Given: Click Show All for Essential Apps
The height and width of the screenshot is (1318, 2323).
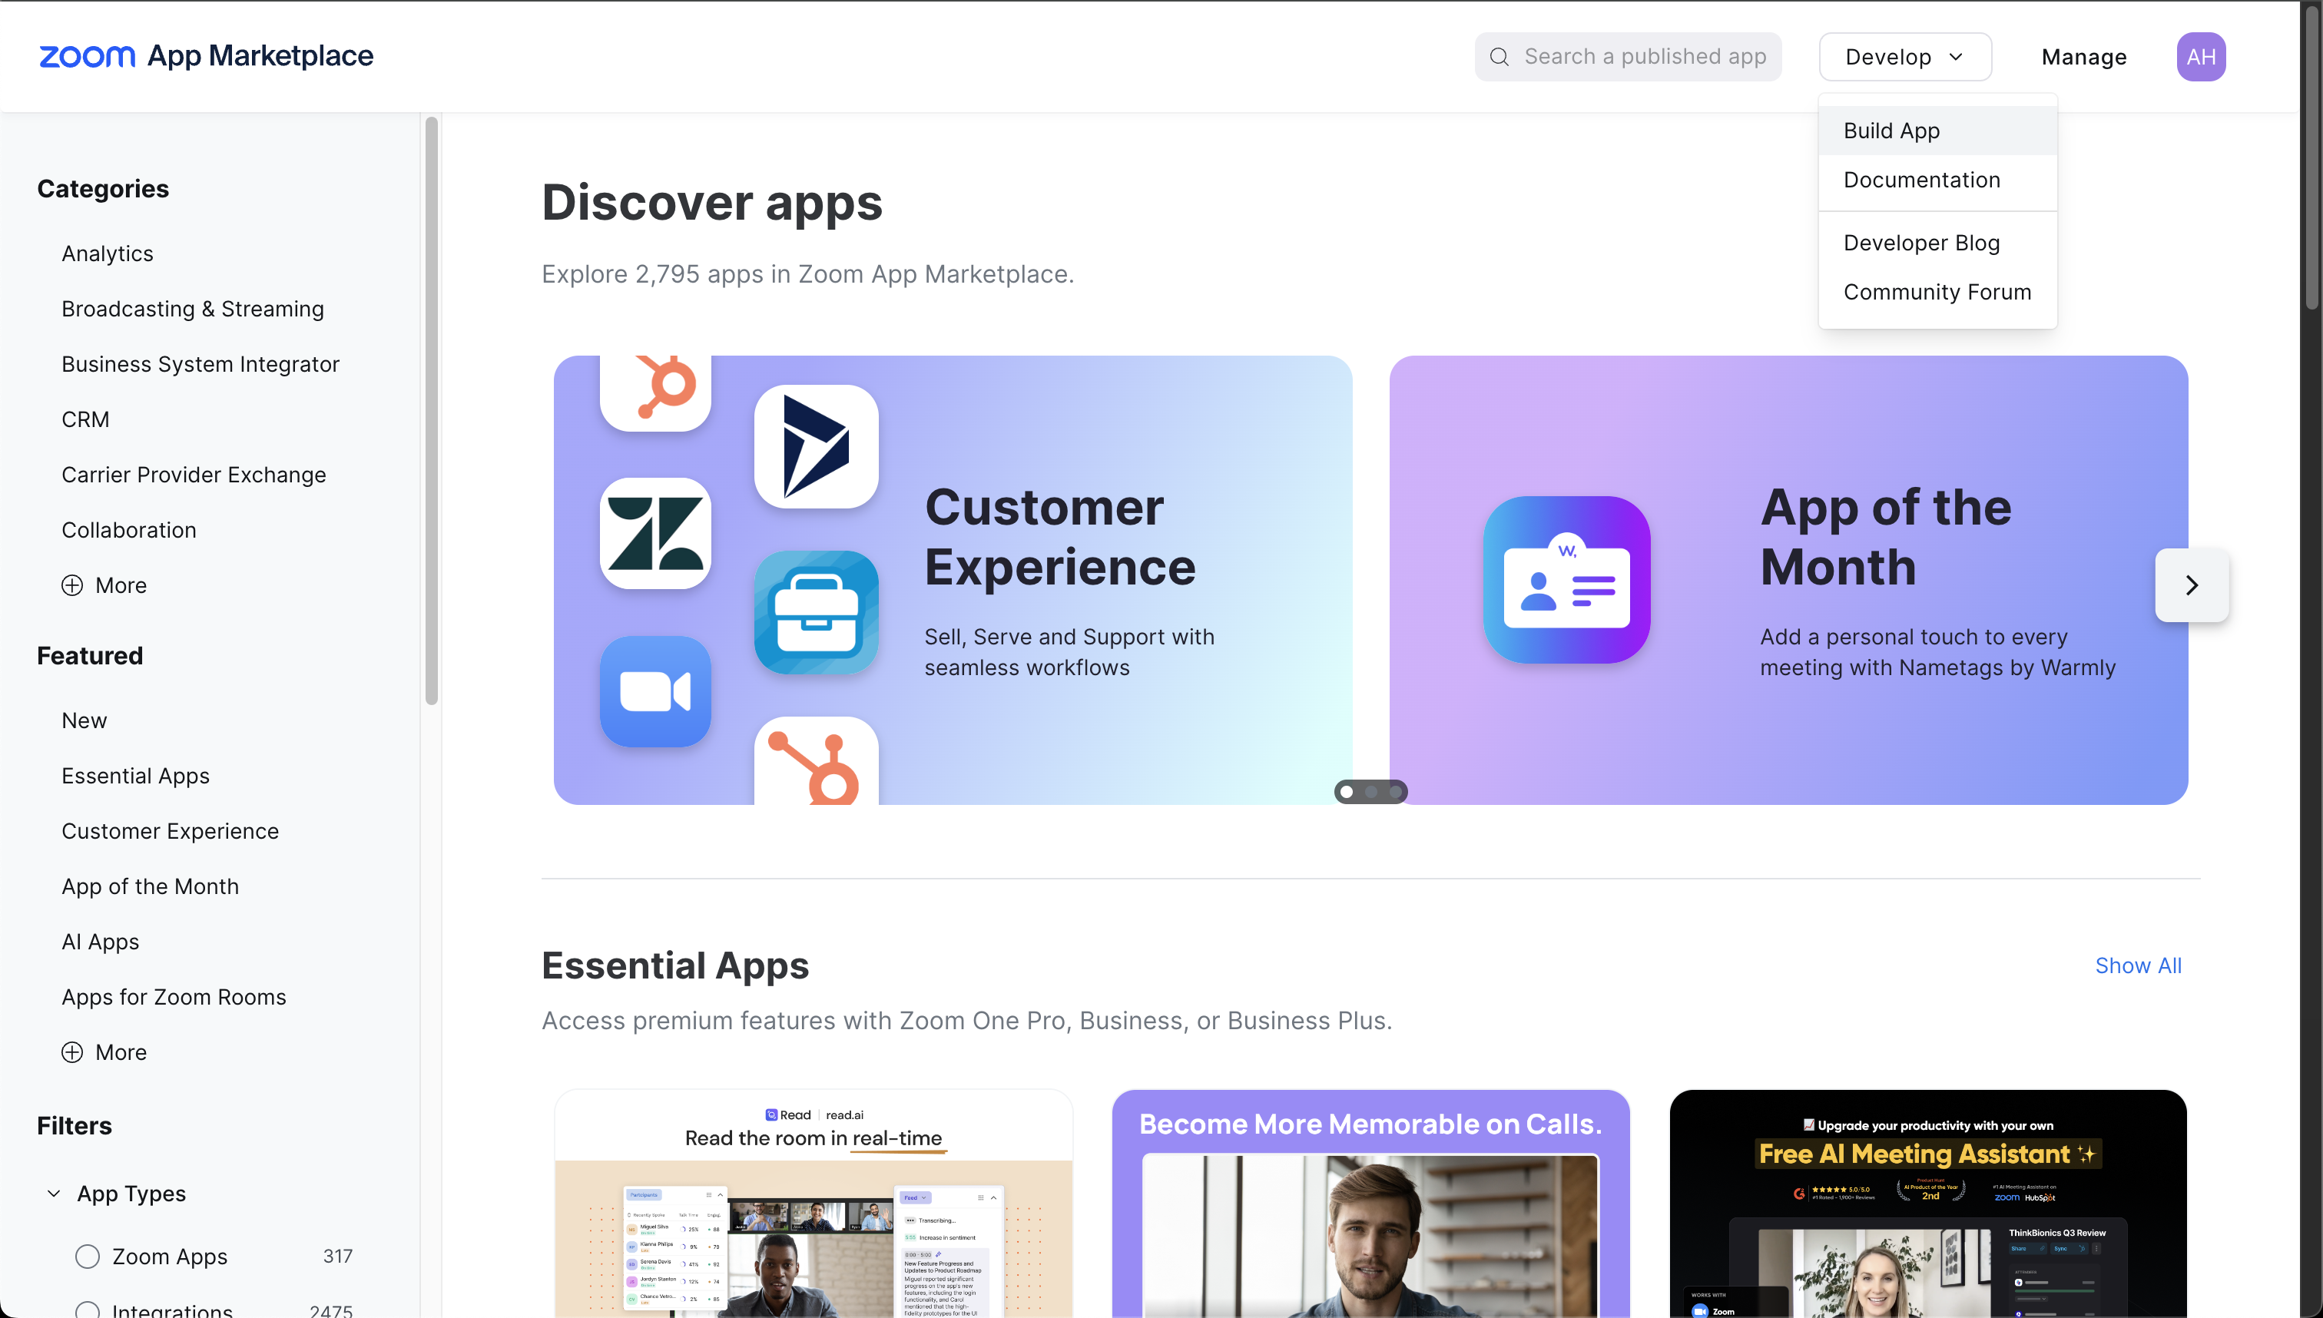Looking at the screenshot, I should 2137,966.
